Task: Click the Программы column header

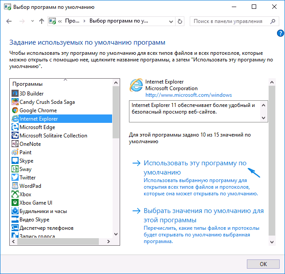Action: tap(27, 84)
